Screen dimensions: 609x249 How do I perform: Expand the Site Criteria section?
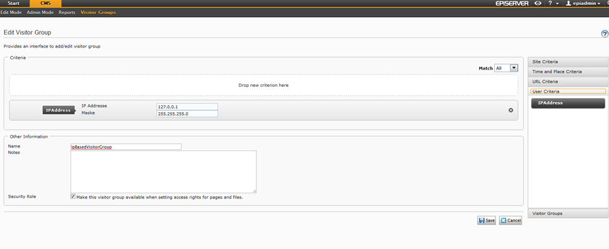pyautogui.click(x=568, y=62)
